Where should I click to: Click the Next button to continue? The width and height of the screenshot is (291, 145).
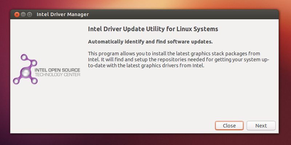pos(261,126)
